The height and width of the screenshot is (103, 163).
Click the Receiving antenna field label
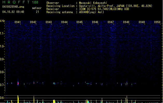[60, 12]
